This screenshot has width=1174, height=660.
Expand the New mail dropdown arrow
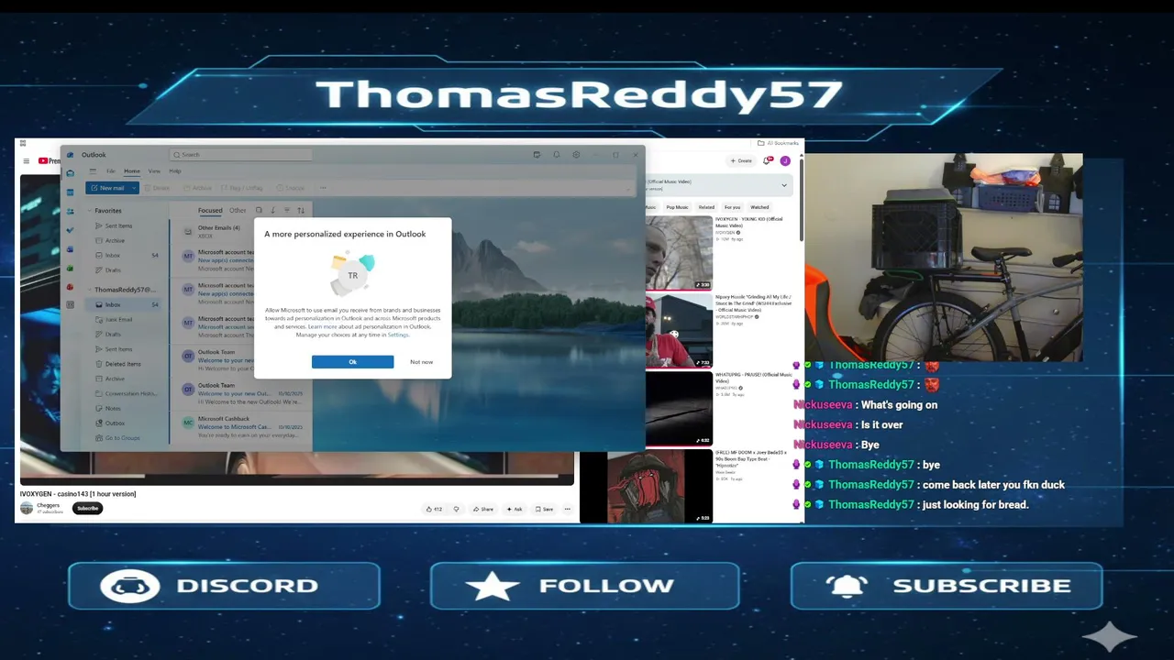[x=134, y=188]
